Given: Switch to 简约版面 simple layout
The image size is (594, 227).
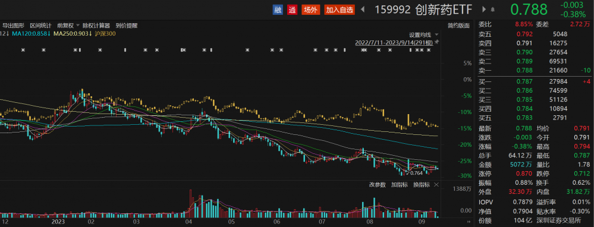Looking at the screenshot, I should pos(458,26).
